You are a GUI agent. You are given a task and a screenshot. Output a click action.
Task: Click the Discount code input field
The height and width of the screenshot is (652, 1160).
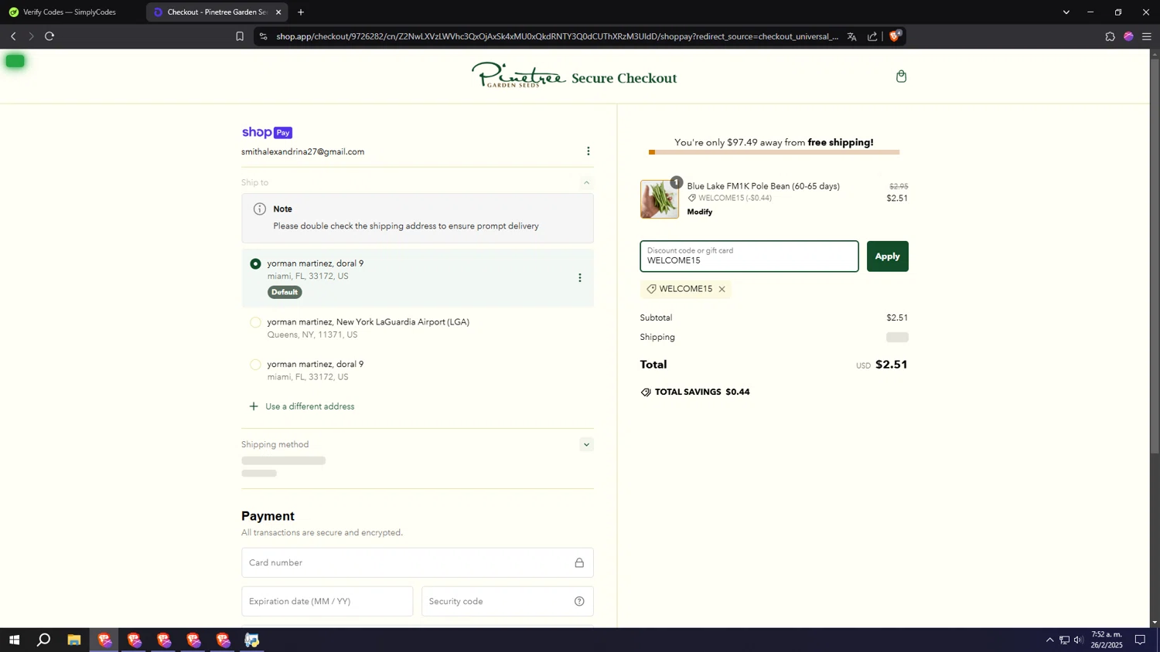(x=749, y=256)
